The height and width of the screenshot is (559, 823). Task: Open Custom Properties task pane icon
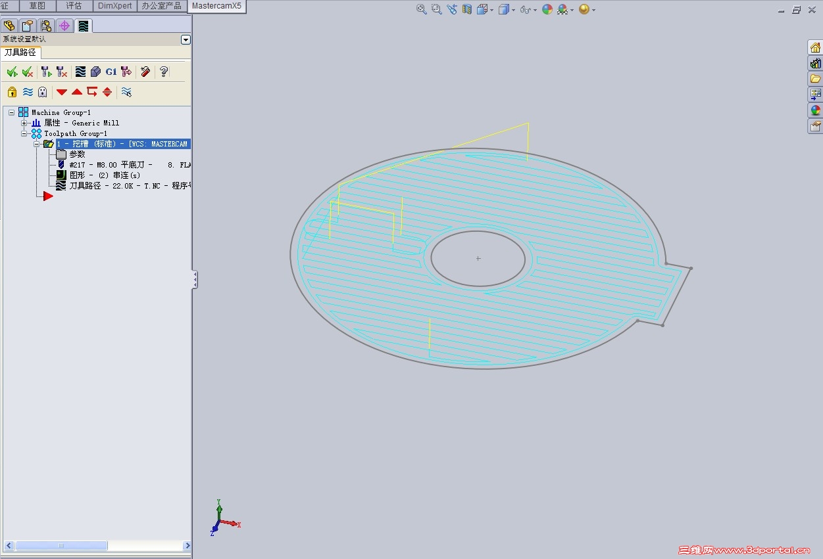tap(815, 126)
